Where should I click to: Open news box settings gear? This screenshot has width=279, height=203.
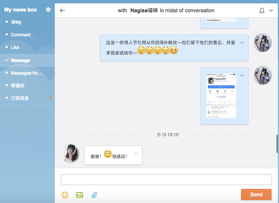[48, 10]
